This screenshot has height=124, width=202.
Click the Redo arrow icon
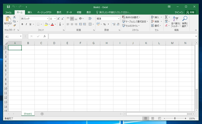pos(20,7)
